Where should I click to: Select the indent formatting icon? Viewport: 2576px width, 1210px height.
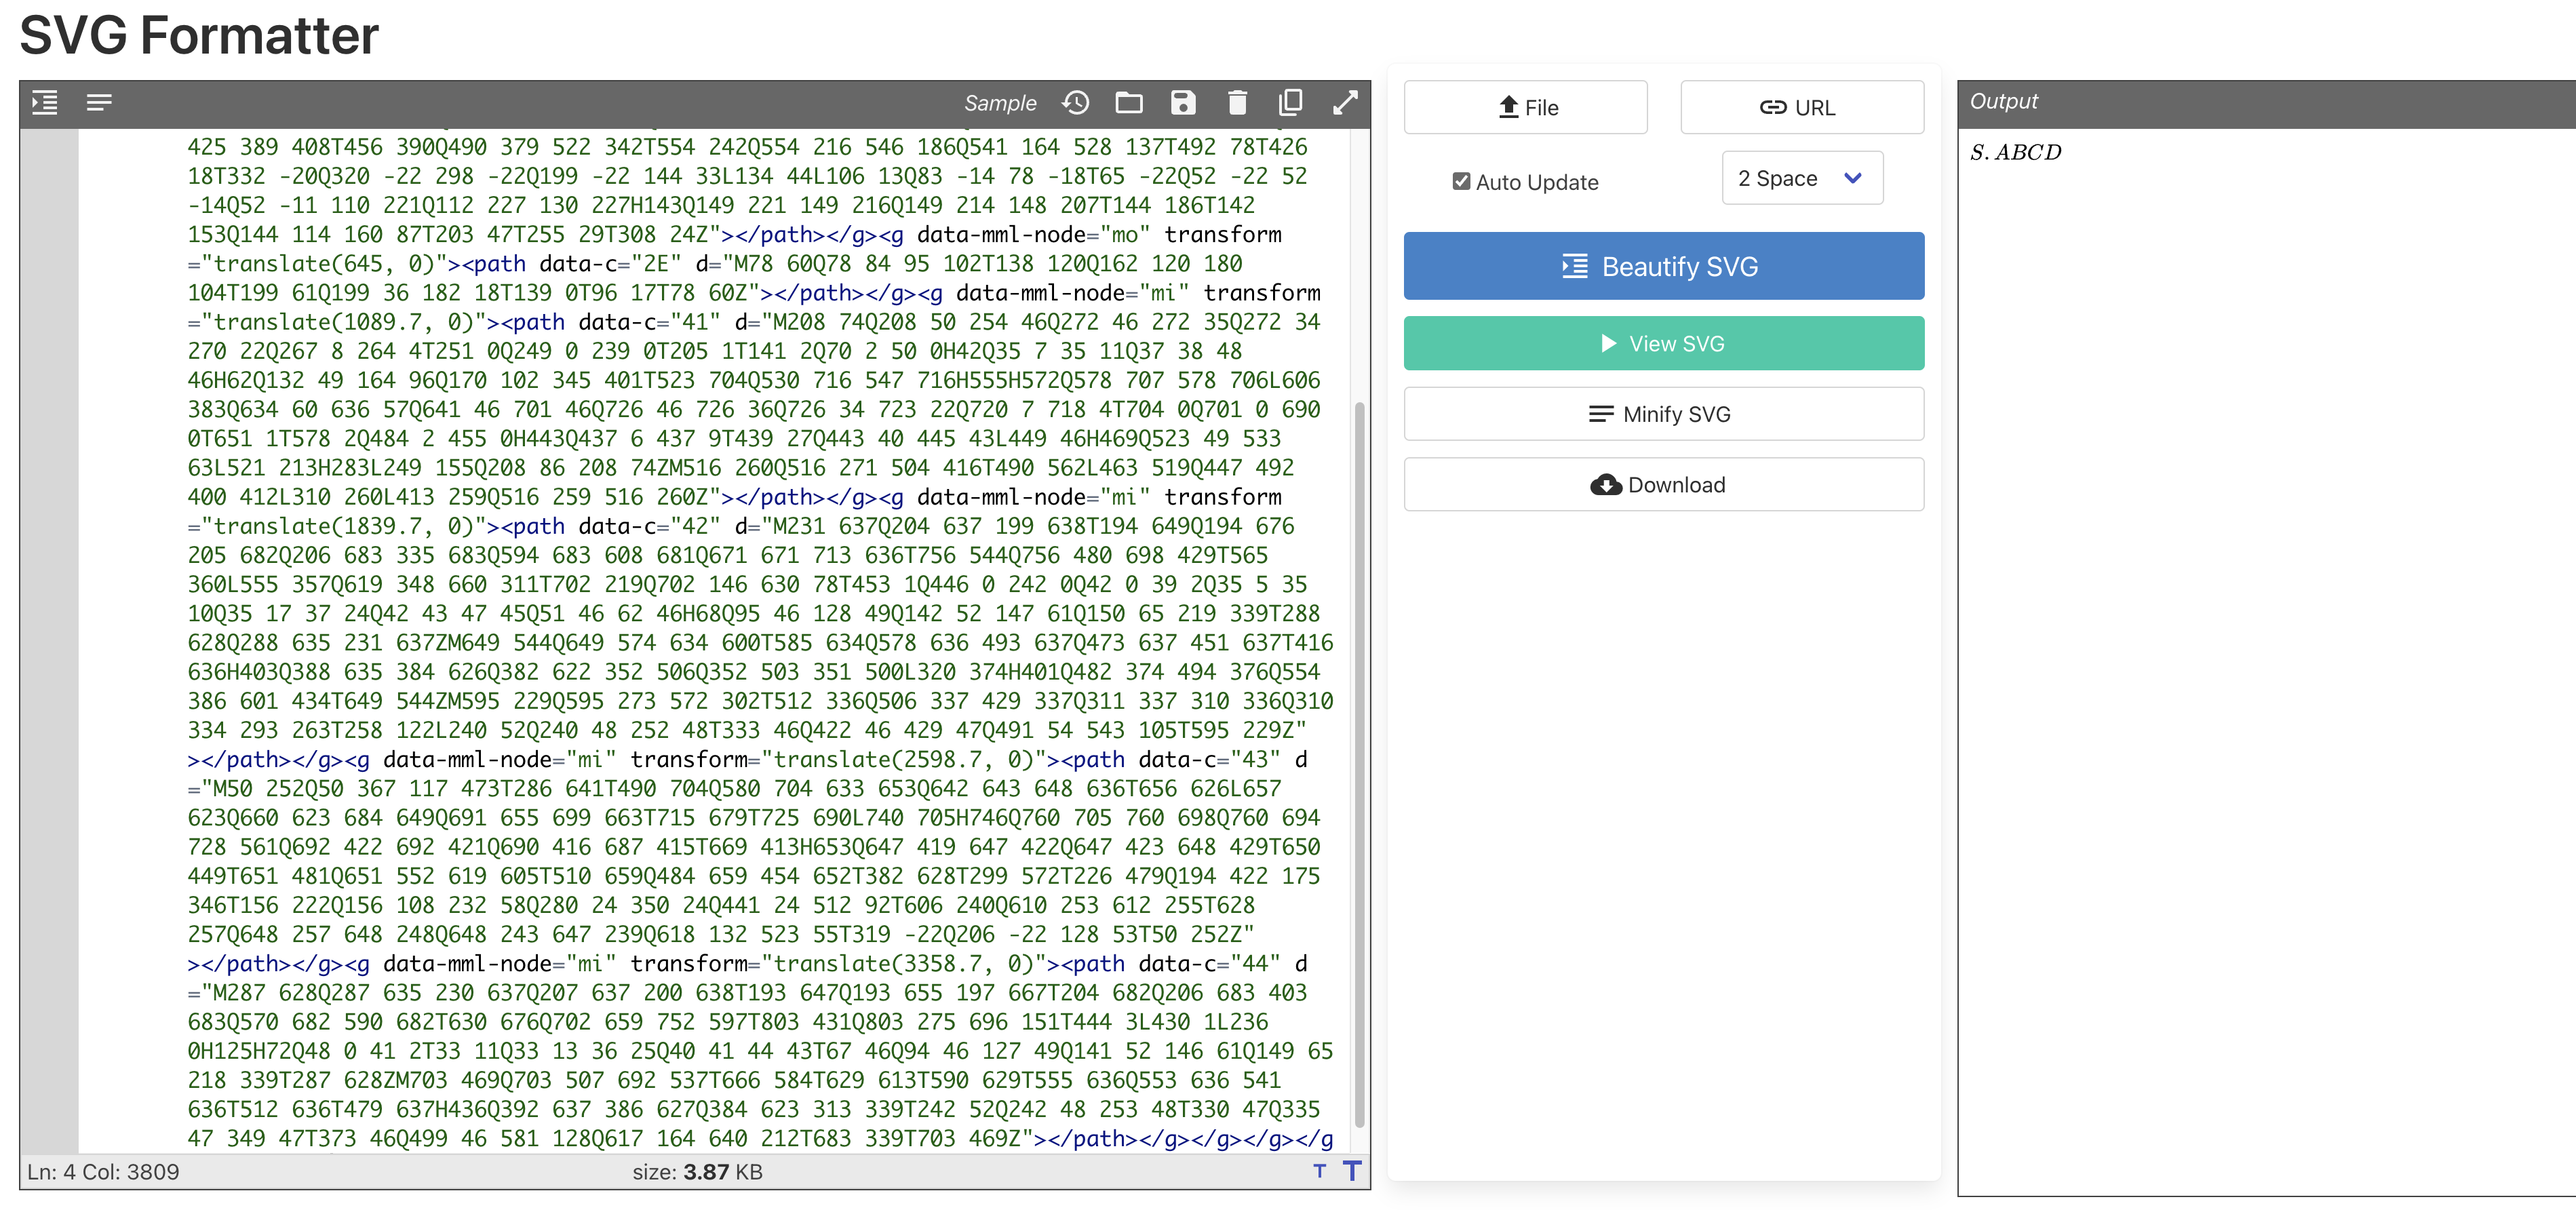tap(44, 103)
